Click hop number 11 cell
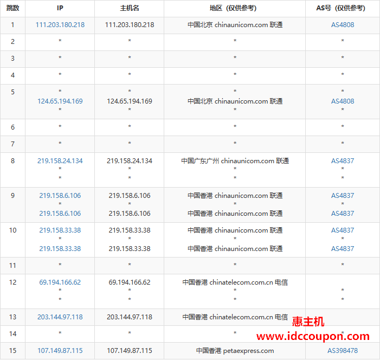This screenshot has height=360, width=380. click(x=12, y=266)
